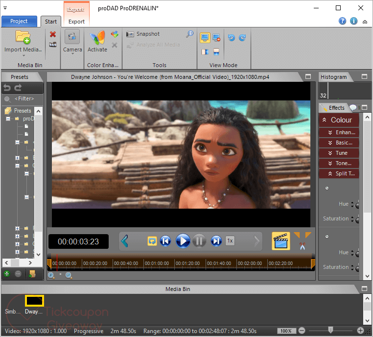Click the clapperboard icon
The width and height of the screenshot is (373, 337).
[281, 241]
